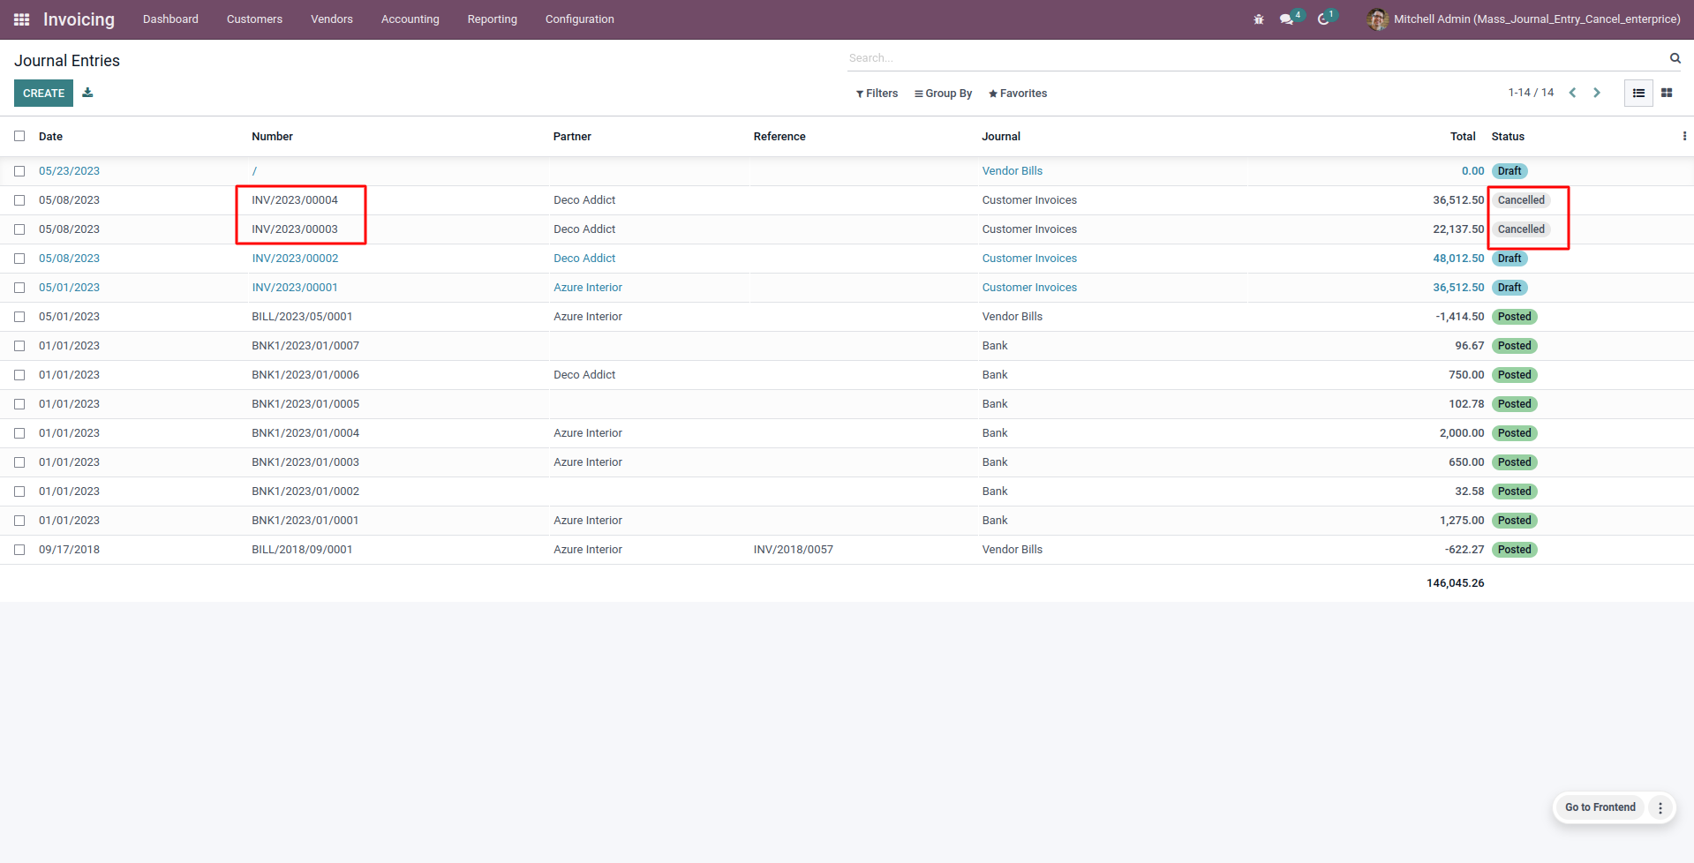Go to the Dashboard menu

(170, 19)
